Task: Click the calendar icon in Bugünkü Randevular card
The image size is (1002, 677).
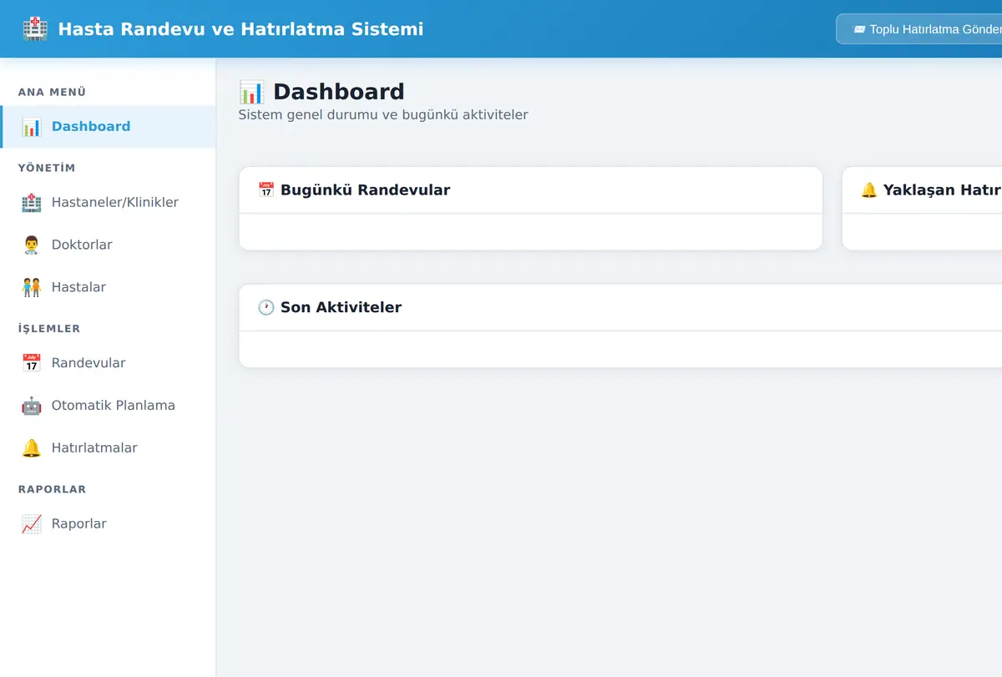Action: tap(266, 190)
